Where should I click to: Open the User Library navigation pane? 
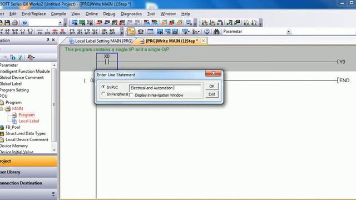click(28, 172)
